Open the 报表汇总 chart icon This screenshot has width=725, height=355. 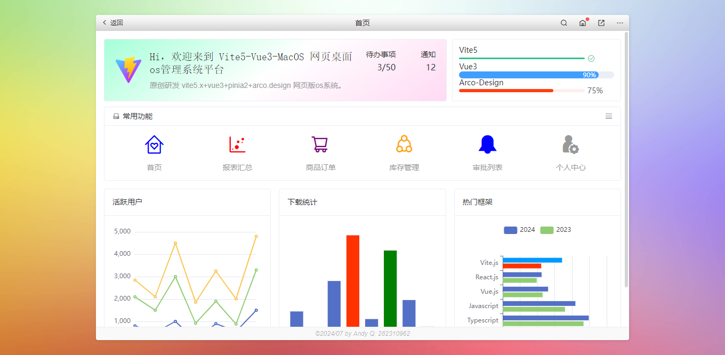coord(237,144)
